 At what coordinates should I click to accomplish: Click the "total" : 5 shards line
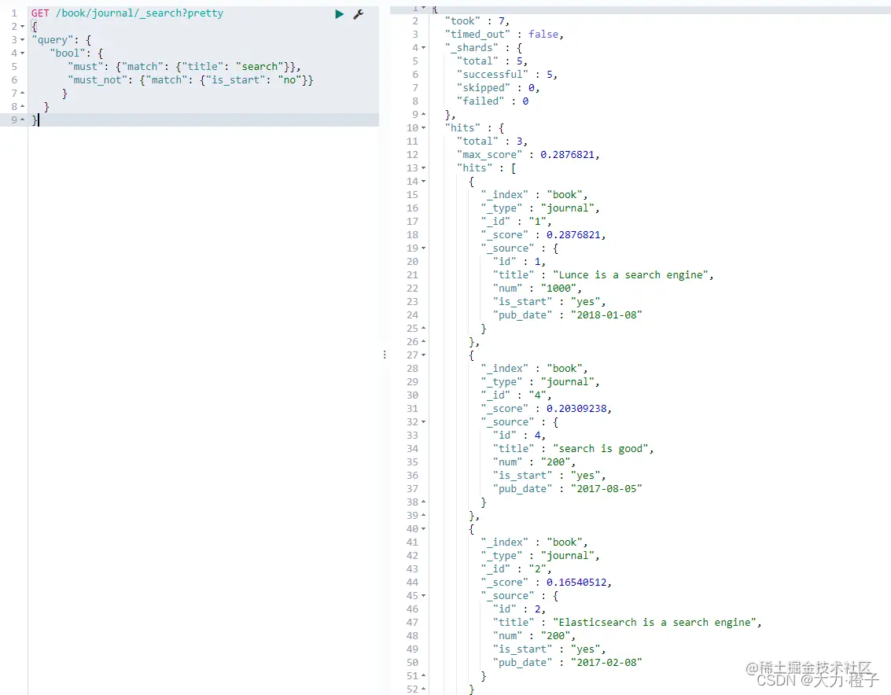(x=492, y=61)
